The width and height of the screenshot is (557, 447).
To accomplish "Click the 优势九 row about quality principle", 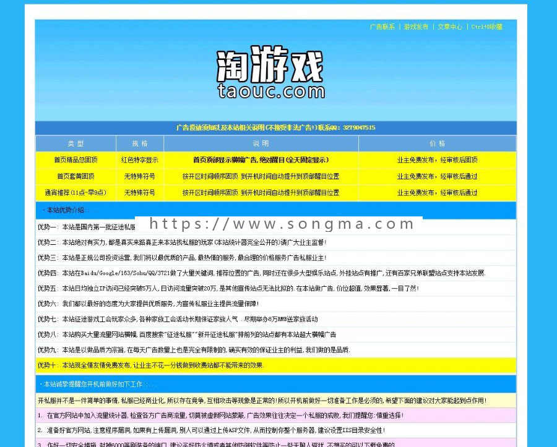I will (275, 350).
